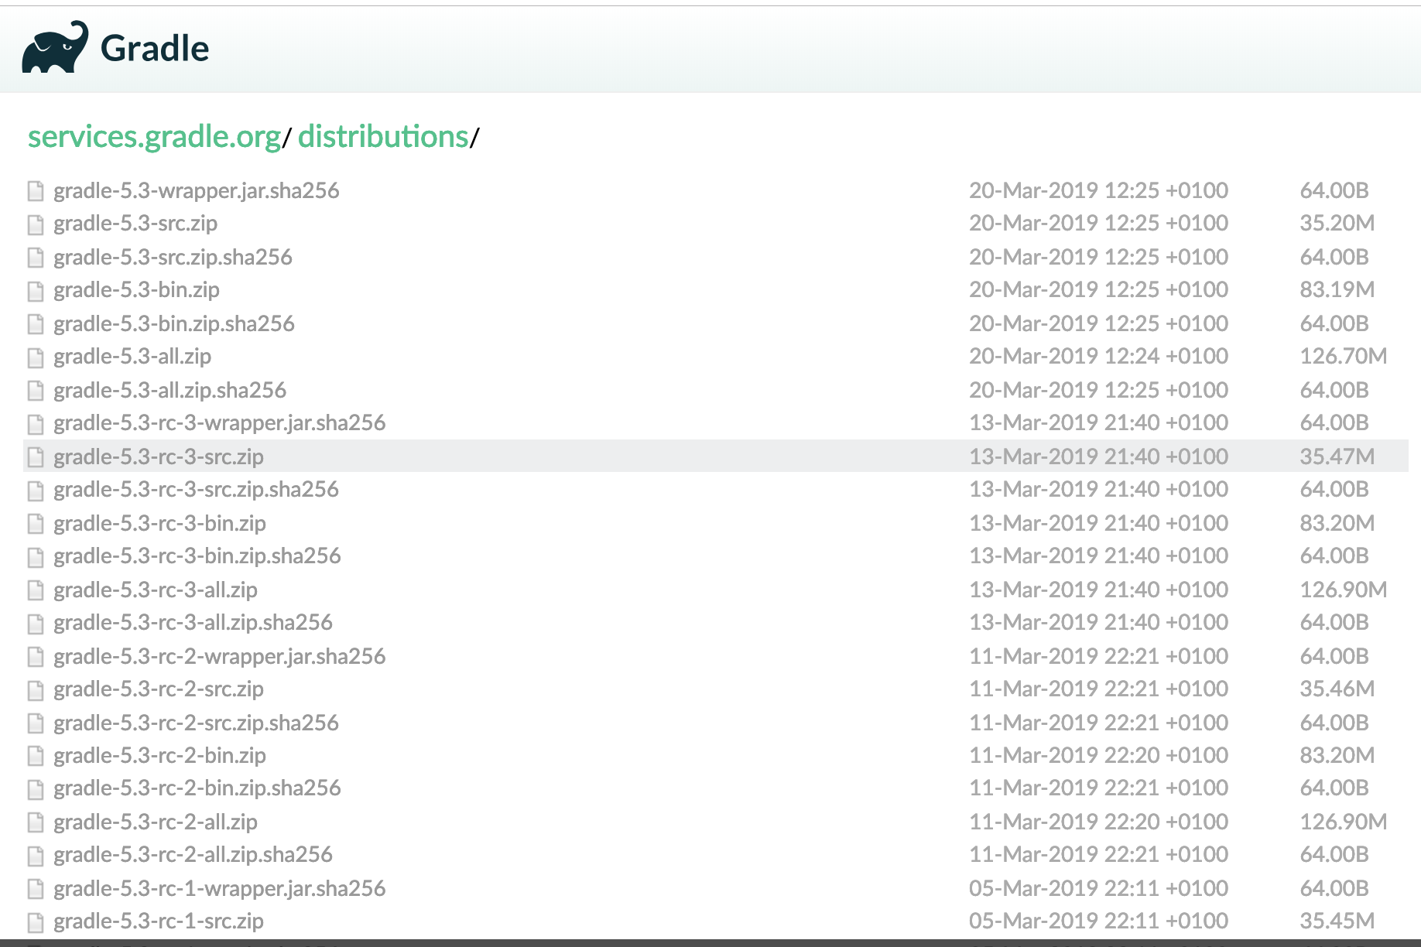Click file icon beside gradle-5.3-rc-3-bin.zip
The image size is (1421, 947).
coord(36,524)
